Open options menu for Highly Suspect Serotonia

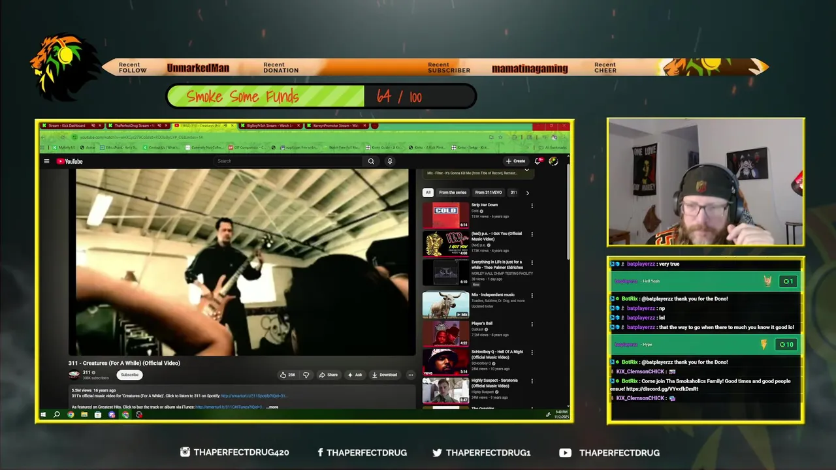532,381
